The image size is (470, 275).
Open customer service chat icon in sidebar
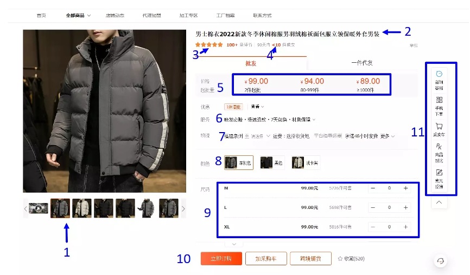[x=439, y=74]
